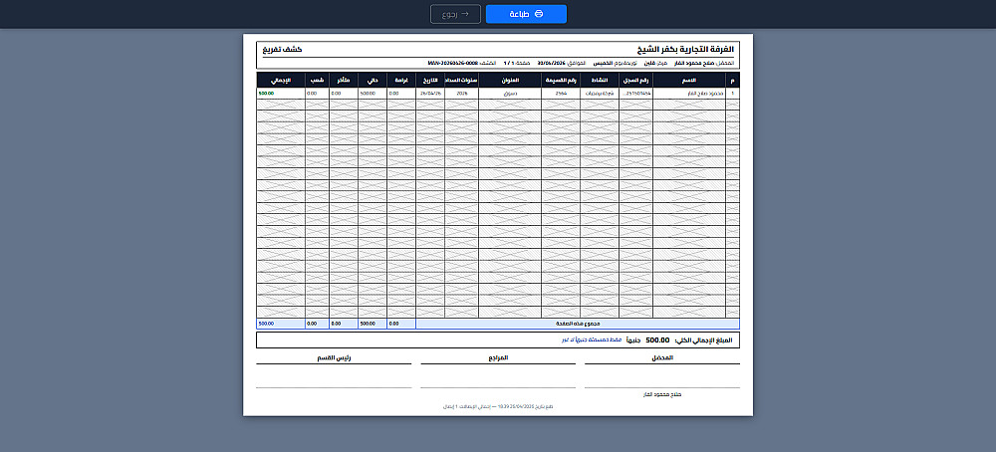Select the مجموع هذه الصفحة label
Screen dimensions: 996x452
point(578,324)
